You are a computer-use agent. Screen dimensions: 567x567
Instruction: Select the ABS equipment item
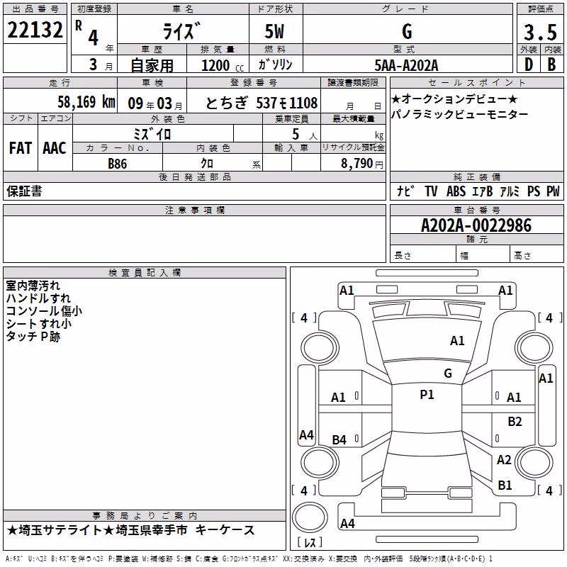click(456, 191)
